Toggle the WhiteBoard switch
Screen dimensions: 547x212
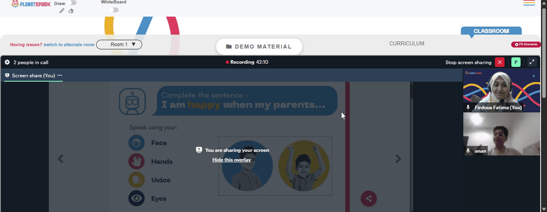[x=114, y=10]
